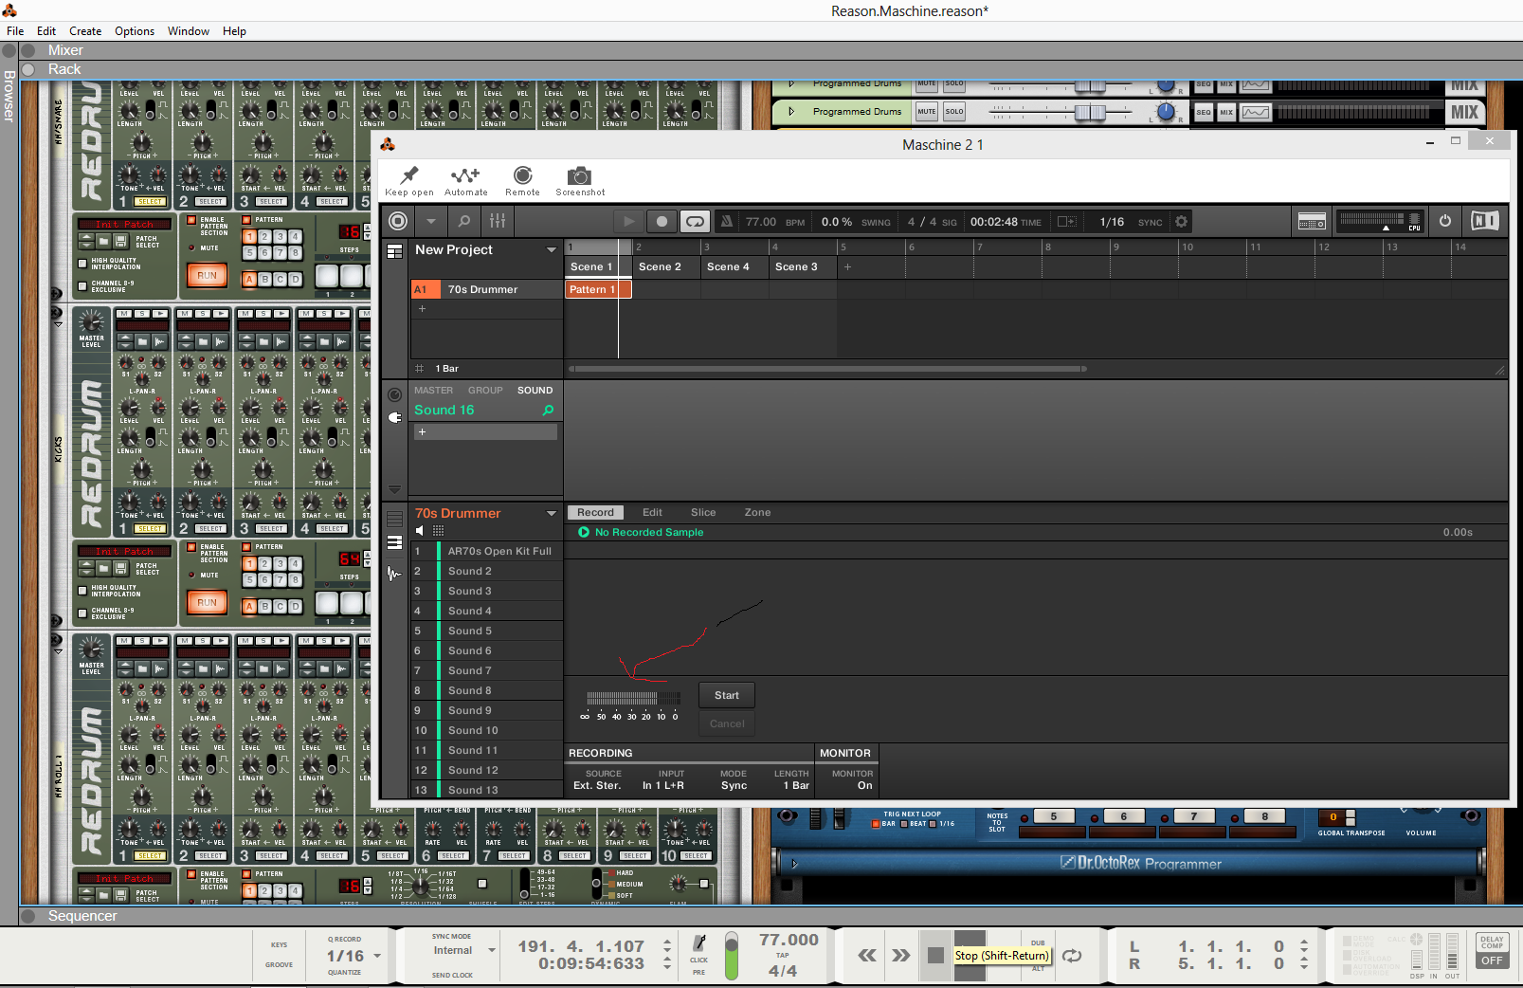Screen dimensions: 1523x988
Task: Add a new scene with the plus button
Action: [847, 266]
